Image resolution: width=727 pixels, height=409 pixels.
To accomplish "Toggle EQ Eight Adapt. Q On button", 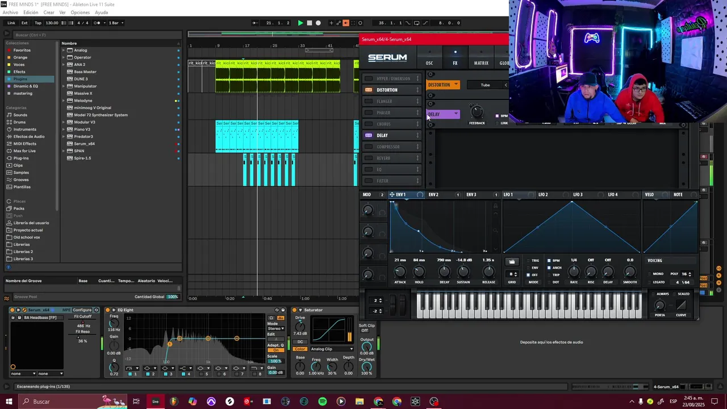I will (x=275, y=350).
